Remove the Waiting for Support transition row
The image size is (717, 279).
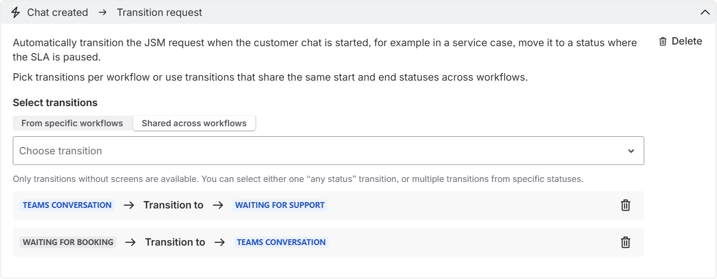[x=625, y=205]
